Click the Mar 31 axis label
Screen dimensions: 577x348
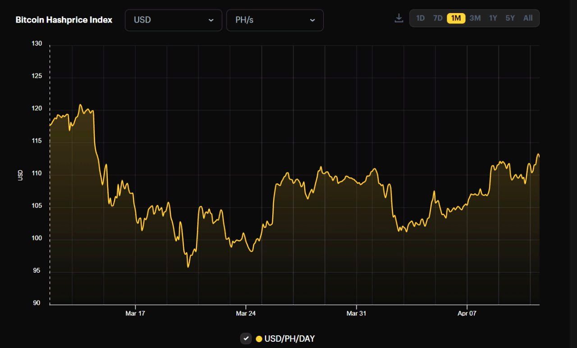tap(356, 313)
